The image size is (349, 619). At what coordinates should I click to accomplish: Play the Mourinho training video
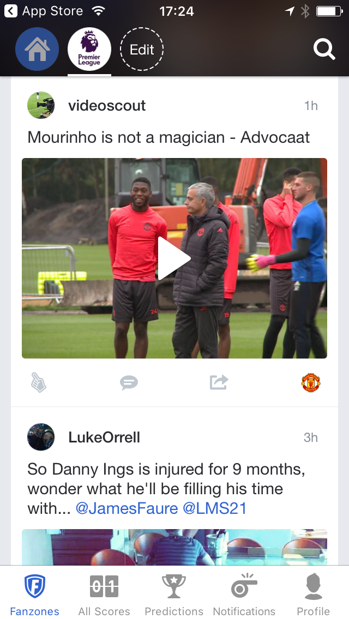[x=174, y=258]
